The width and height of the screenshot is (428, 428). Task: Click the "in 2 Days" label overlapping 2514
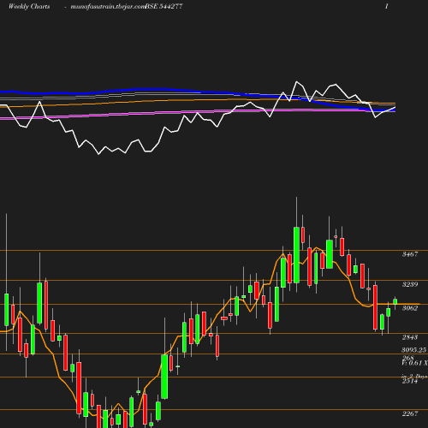(x=414, y=377)
